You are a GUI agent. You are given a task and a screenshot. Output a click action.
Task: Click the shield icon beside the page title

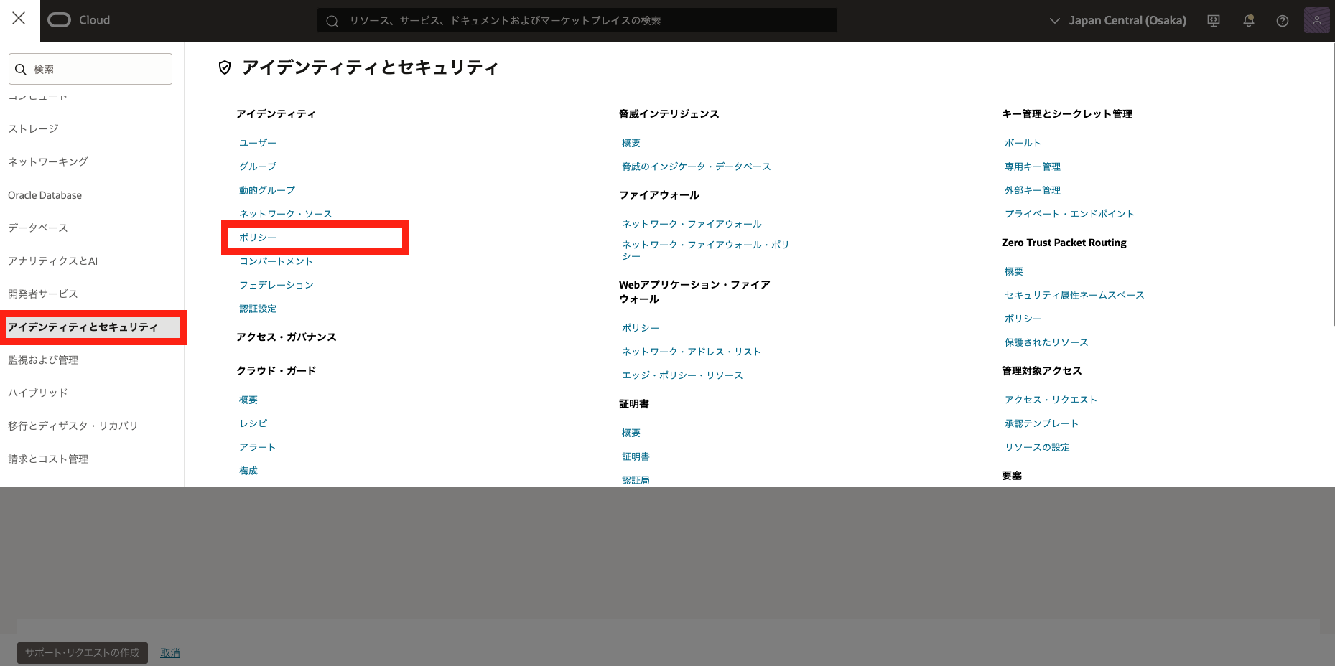coord(225,67)
